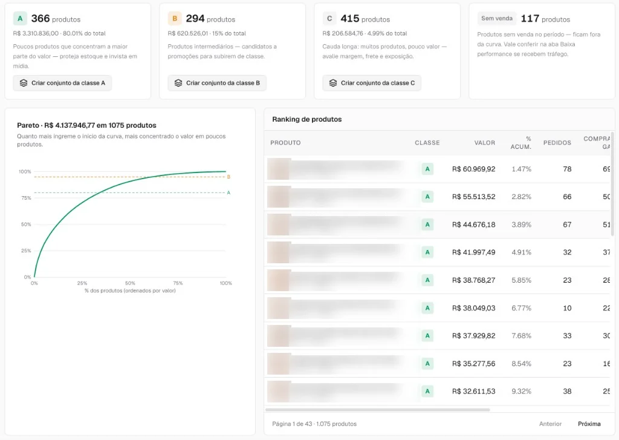Click the ranking table's vertical scrollbar
The width and height of the screenshot is (619, 440).
tap(613, 184)
